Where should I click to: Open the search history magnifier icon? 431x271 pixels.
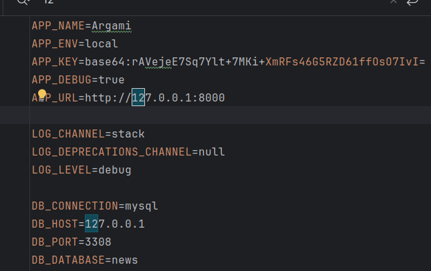(x=23, y=1)
